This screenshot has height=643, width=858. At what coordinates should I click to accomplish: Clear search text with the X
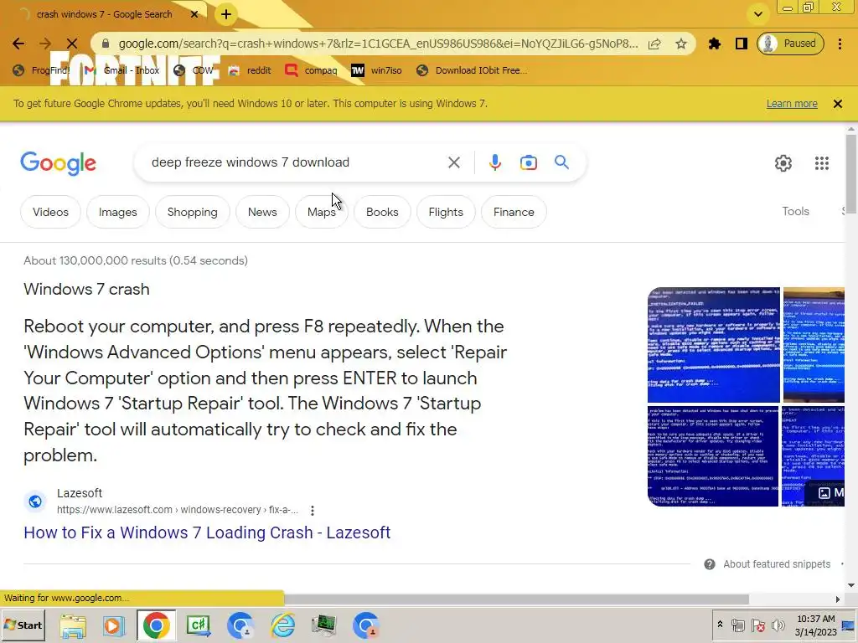453,162
